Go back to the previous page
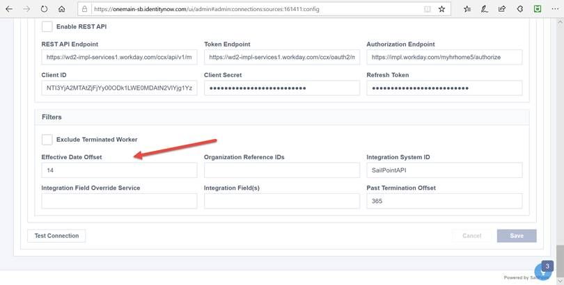 pyautogui.click(x=9, y=10)
